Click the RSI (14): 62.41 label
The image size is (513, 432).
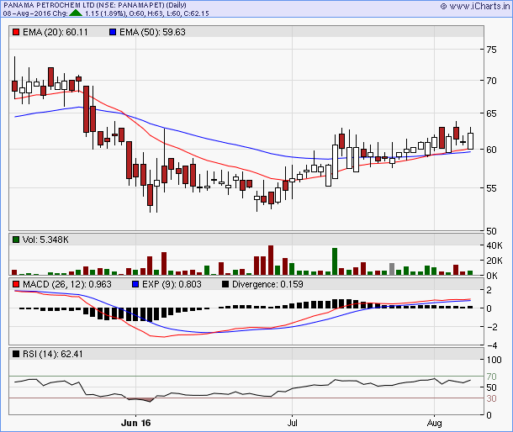[x=53, y=354]
